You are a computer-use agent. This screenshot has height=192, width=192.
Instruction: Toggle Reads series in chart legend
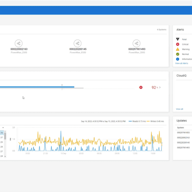[137, 121]
